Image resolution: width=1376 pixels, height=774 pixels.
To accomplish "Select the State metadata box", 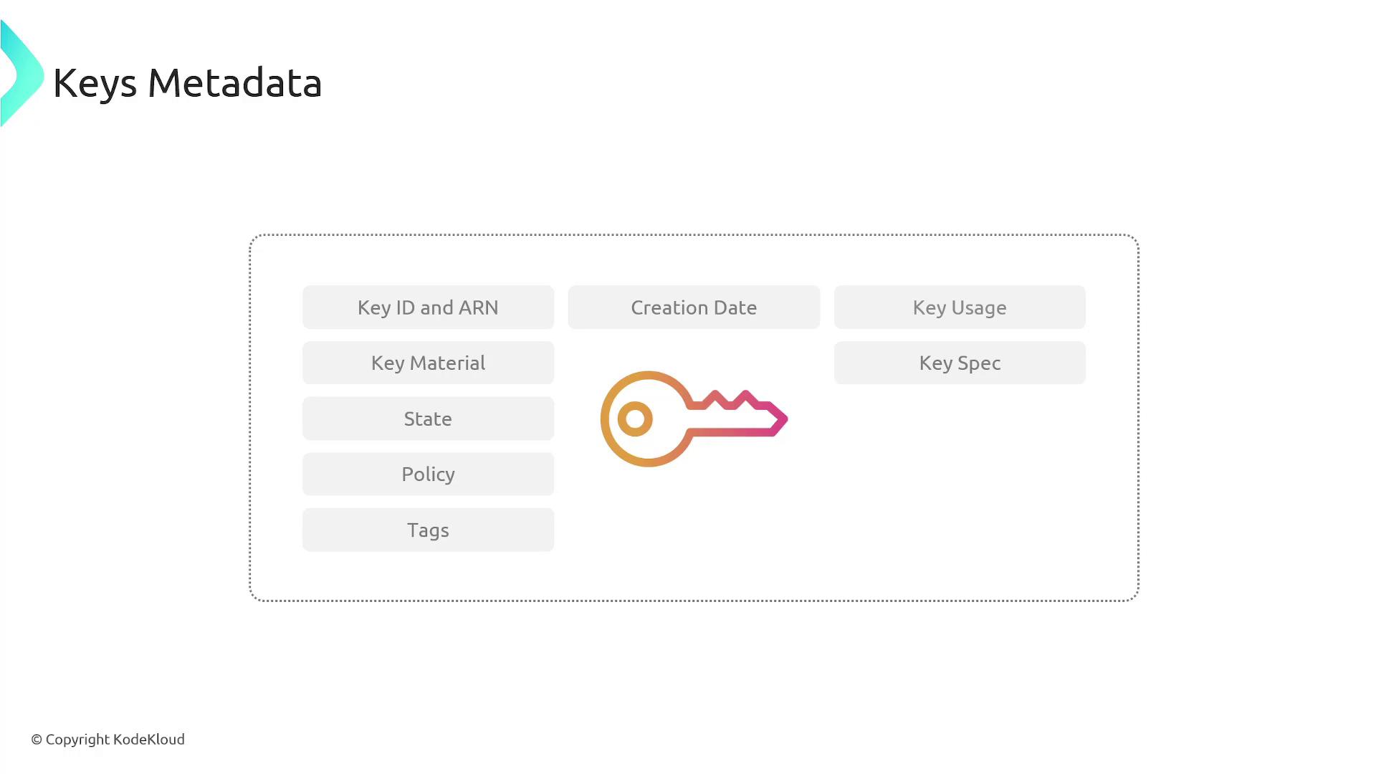I will click(428, 419).
